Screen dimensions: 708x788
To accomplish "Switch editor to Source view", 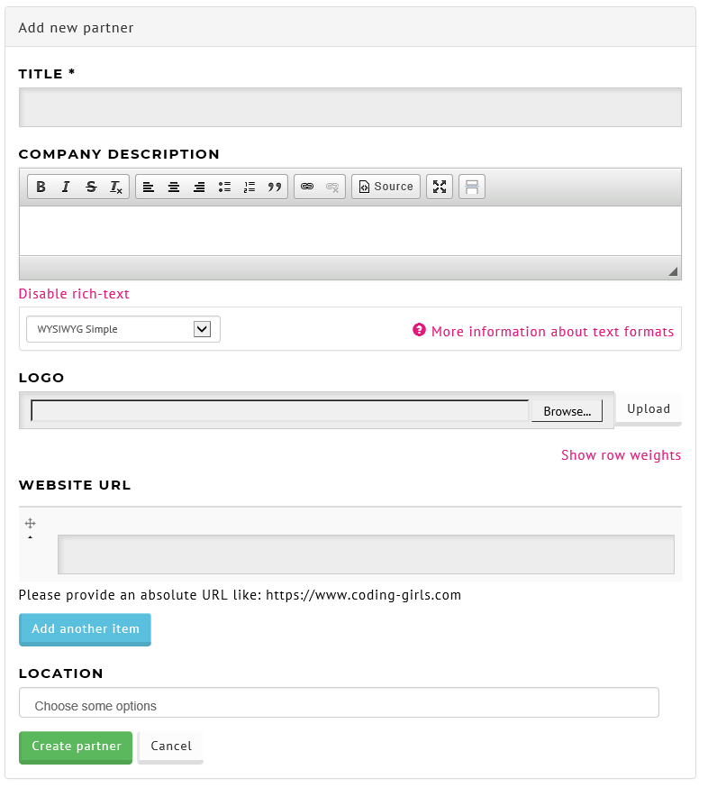I will [x=386, y=187].
